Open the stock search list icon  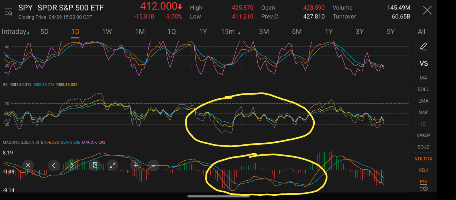[8, 12]
